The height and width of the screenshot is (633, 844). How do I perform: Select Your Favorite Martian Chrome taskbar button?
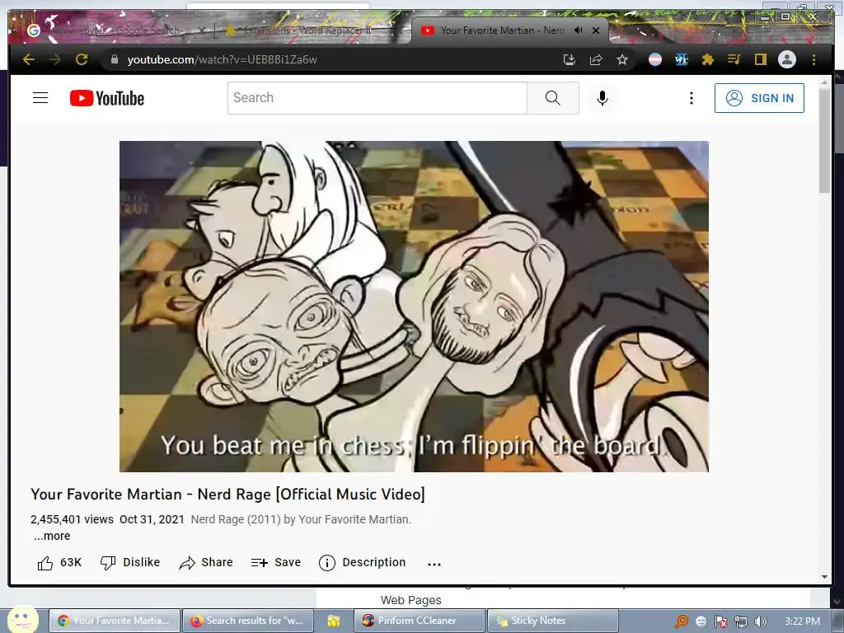(115, 621)
